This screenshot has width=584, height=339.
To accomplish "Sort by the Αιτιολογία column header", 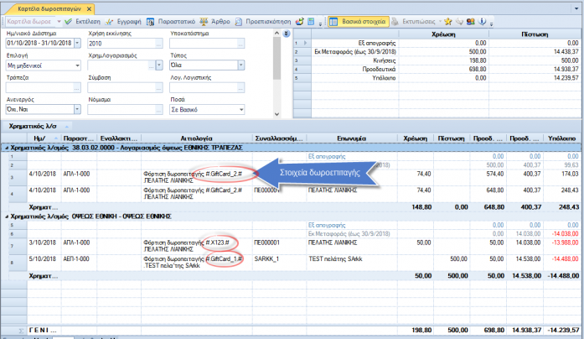I will click(x=196, y=138).
